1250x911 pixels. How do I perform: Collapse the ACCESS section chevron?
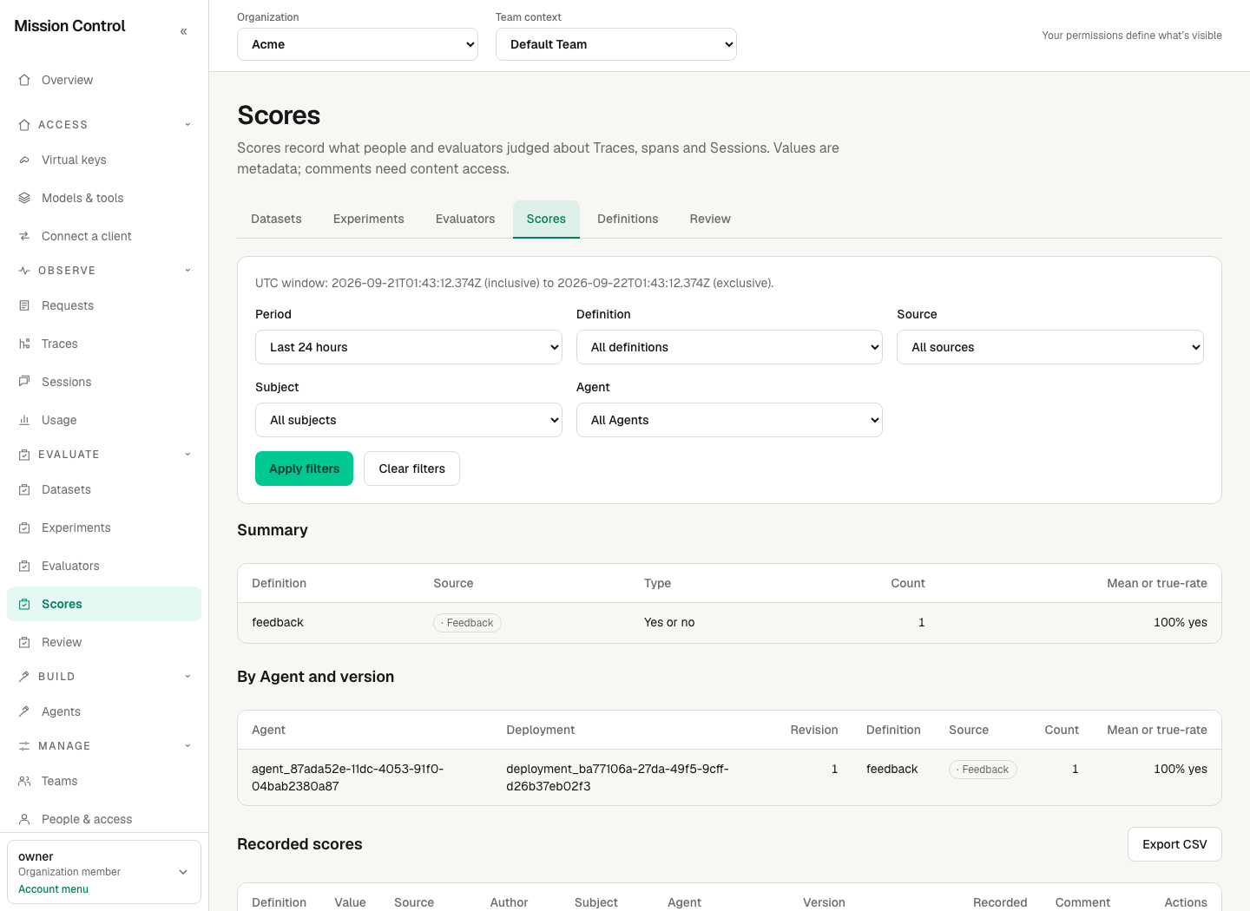click(x=187, y=125)
